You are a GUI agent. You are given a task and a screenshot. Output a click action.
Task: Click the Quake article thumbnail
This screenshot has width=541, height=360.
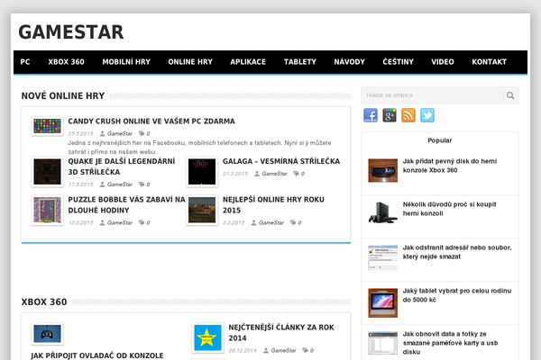pos(47,172)
